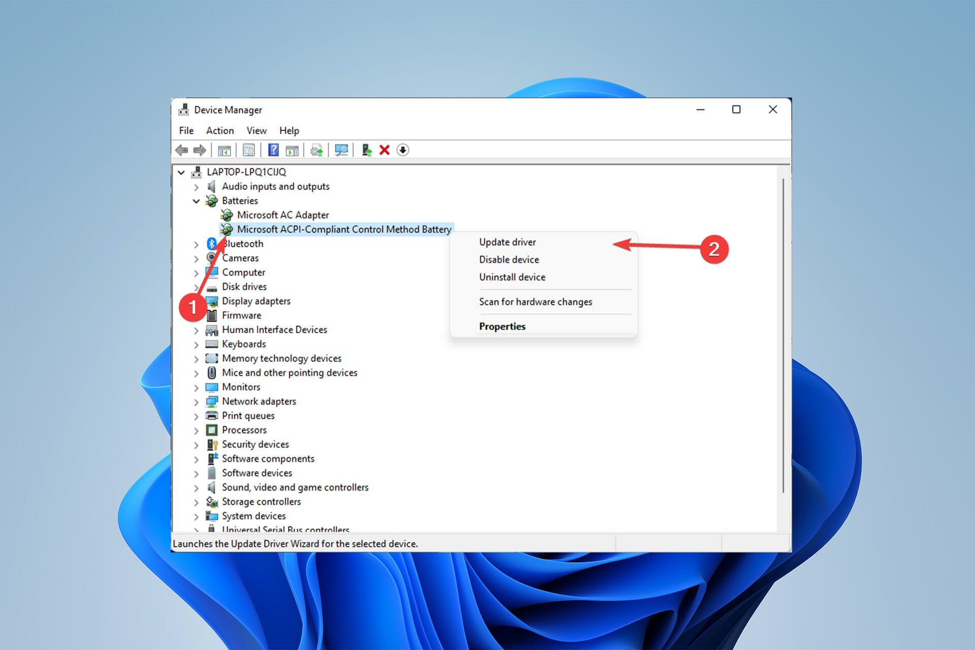Click the Storage controllers icon
The height and width of the screenshot is (650, 975).
212,502
